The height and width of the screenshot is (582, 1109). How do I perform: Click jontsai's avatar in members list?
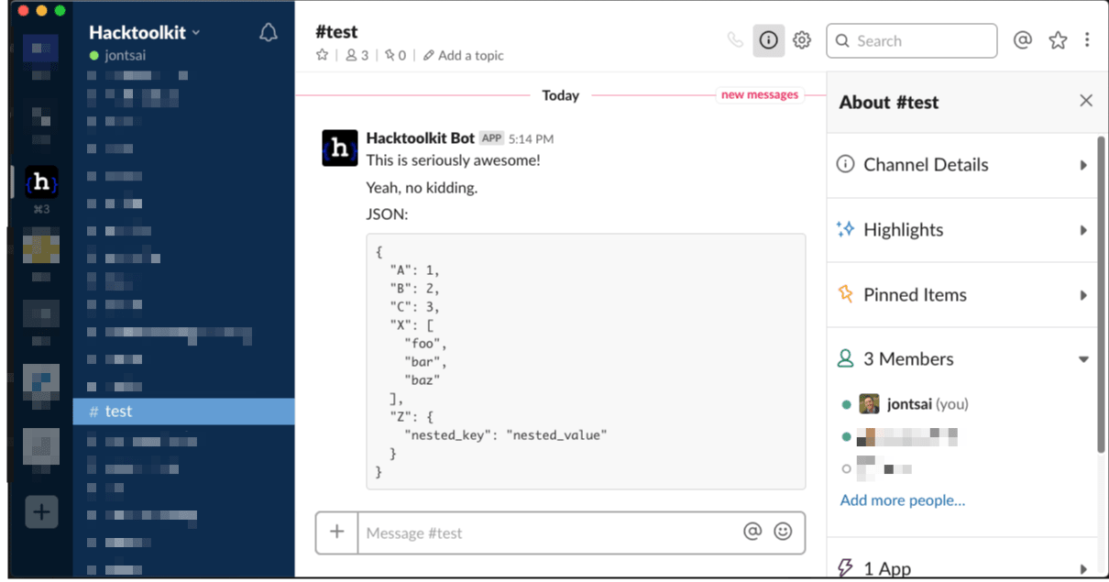click(869, 404)
